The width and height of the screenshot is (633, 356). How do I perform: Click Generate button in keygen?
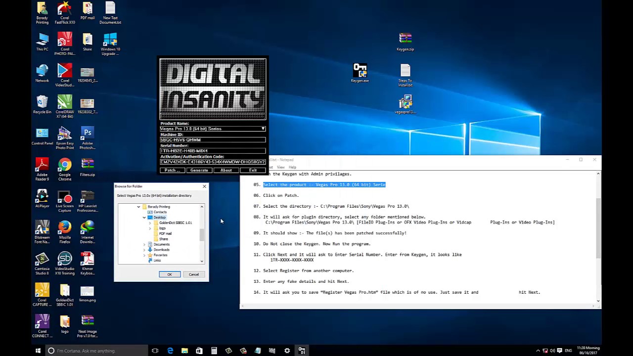pyautogui.click(x=199, y=170)
